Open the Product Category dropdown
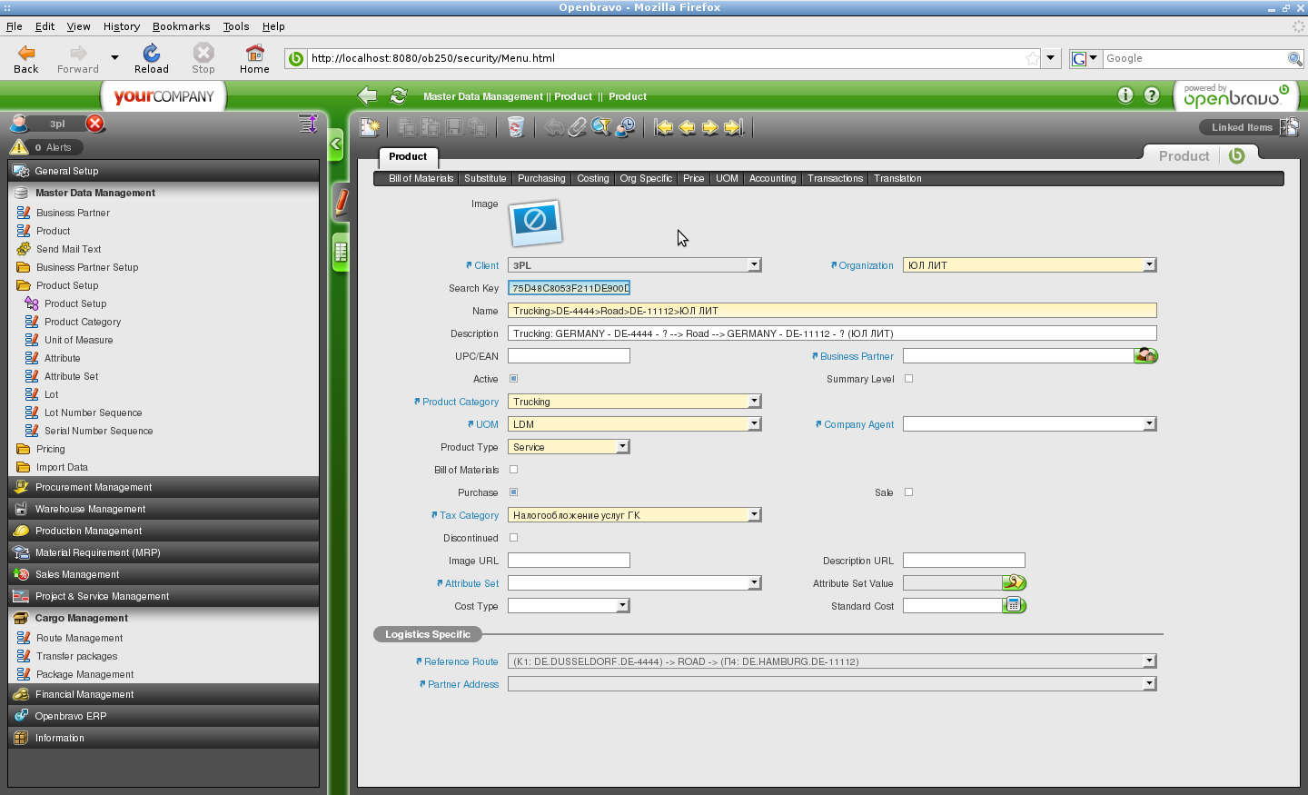This screenshot has width=1308, height=795. pyautogui.click(x=754, y=402)
